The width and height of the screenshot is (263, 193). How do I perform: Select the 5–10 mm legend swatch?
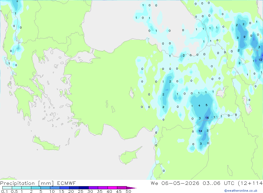coord(45,188)
